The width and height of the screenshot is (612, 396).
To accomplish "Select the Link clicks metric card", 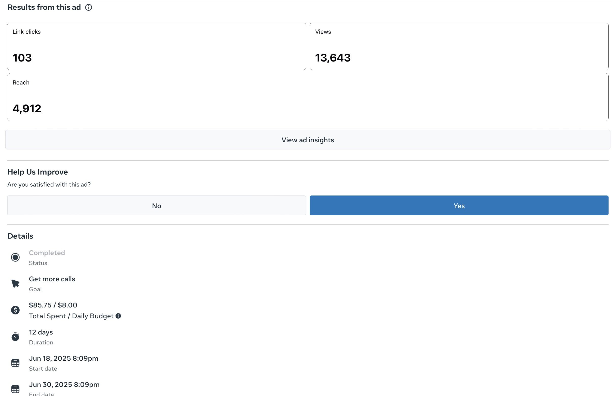I will pyautogui.click(x=156, y=46).
